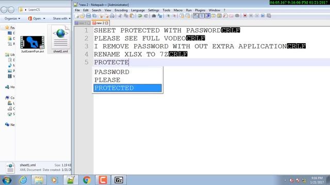Open the Search menu
The image size is (330, 185).
pos(96,10)
